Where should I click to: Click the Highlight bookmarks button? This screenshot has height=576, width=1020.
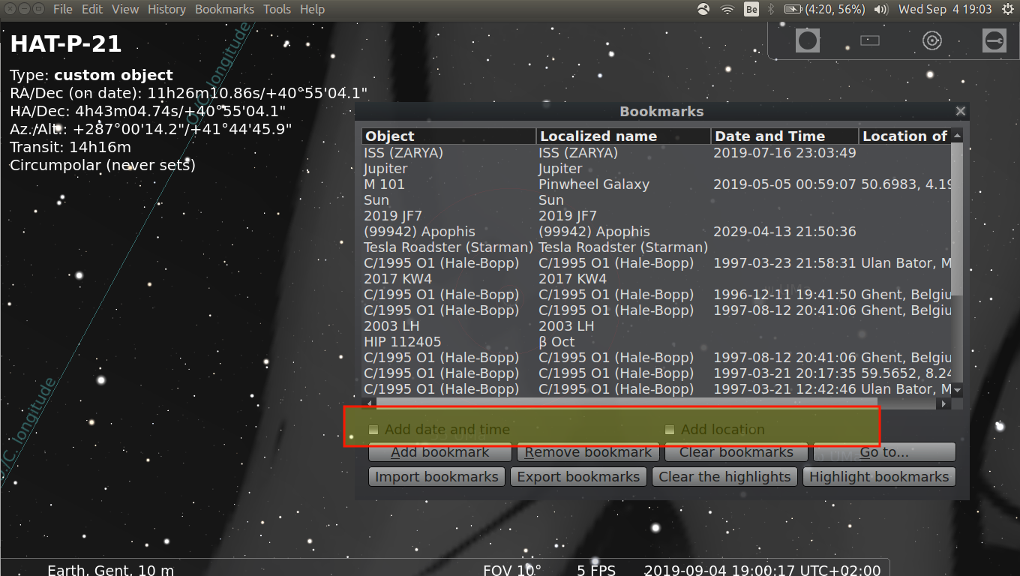click(879, 477)
